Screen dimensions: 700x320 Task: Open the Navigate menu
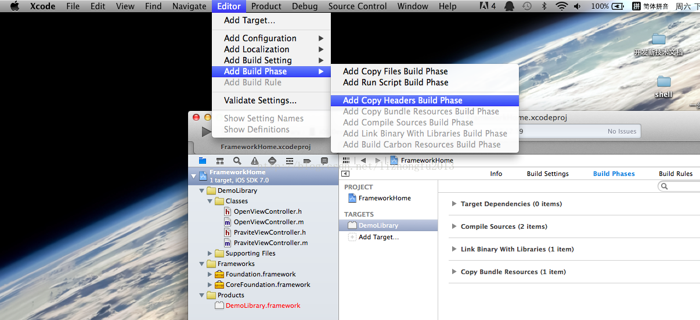coord(189,6)
